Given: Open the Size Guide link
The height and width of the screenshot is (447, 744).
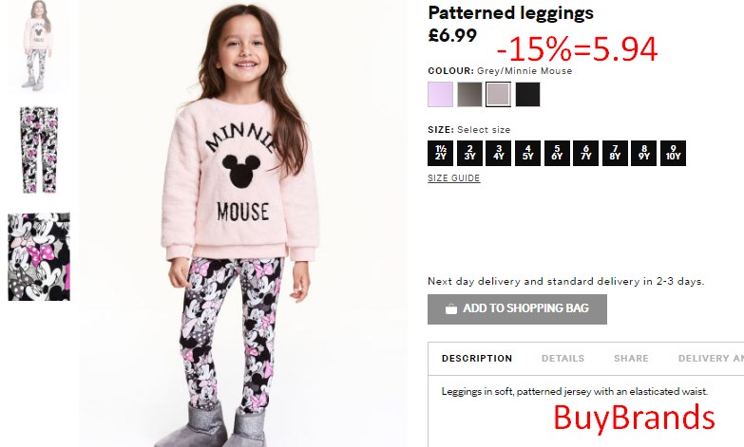Looking at the screenshot, I should point(453,178).
